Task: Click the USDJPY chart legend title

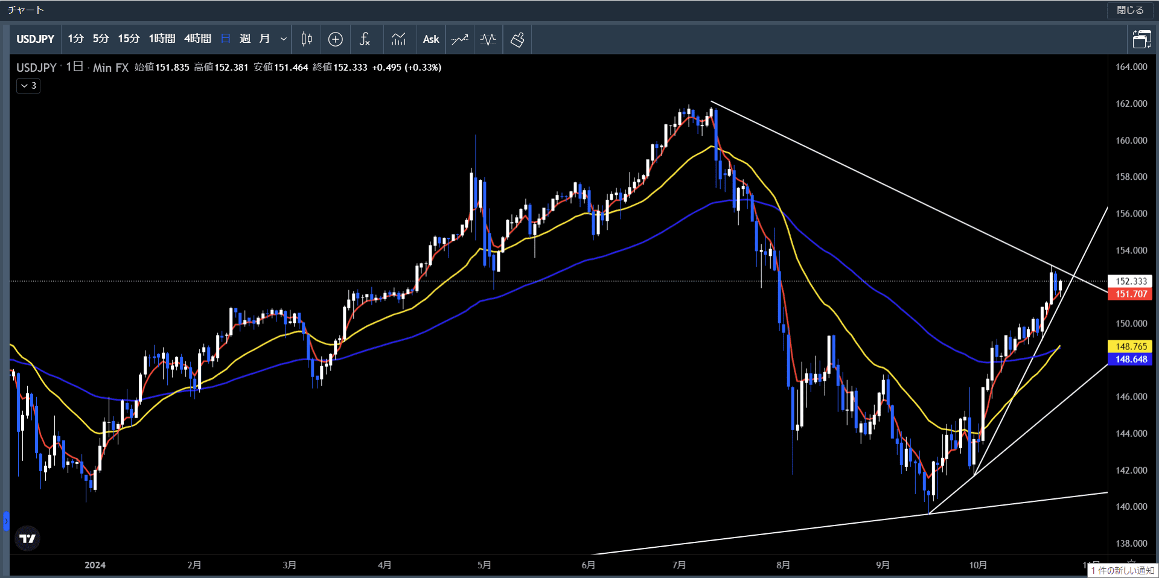Action: click(x=36, y=68)
